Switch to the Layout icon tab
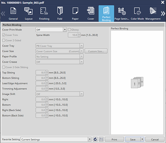 28,11
